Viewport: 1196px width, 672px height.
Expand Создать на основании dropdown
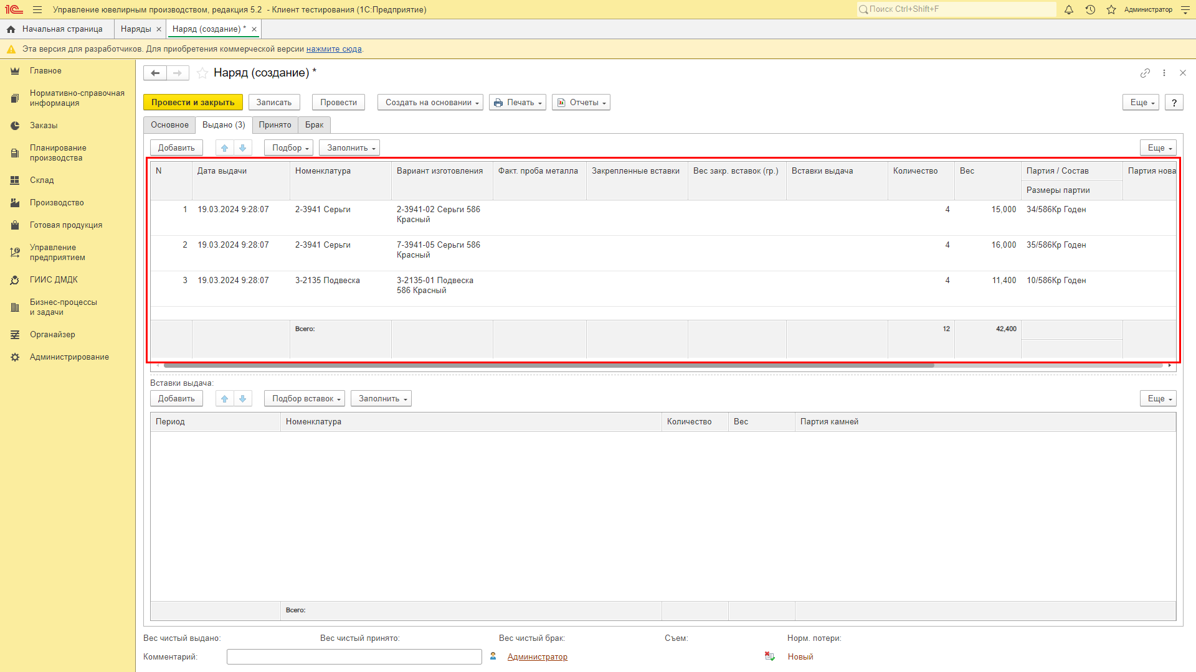(x=430, y=103)
